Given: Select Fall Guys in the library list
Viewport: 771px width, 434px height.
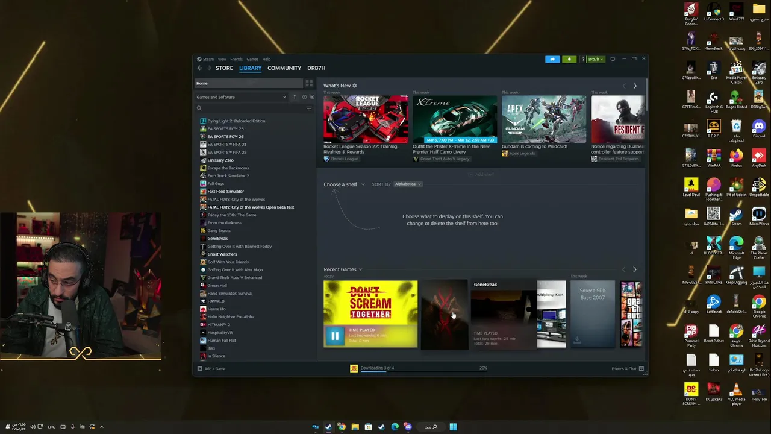Looking at the screenshot, I should pos(215,184).
